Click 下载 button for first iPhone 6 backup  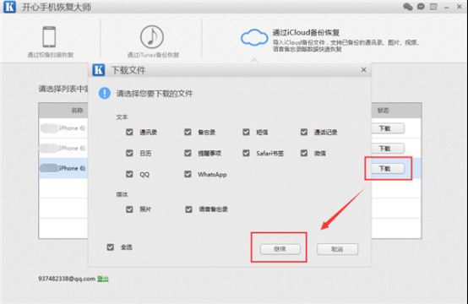tap(388, 128)
